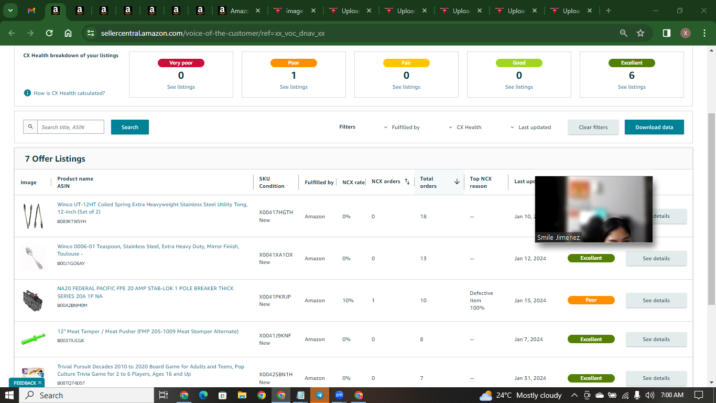Image resolution: width=716 pixels, height=403 pixels.
Task: Open Winco 0006-01 Teaspoon listing
Action: click(x=148, y=250)
